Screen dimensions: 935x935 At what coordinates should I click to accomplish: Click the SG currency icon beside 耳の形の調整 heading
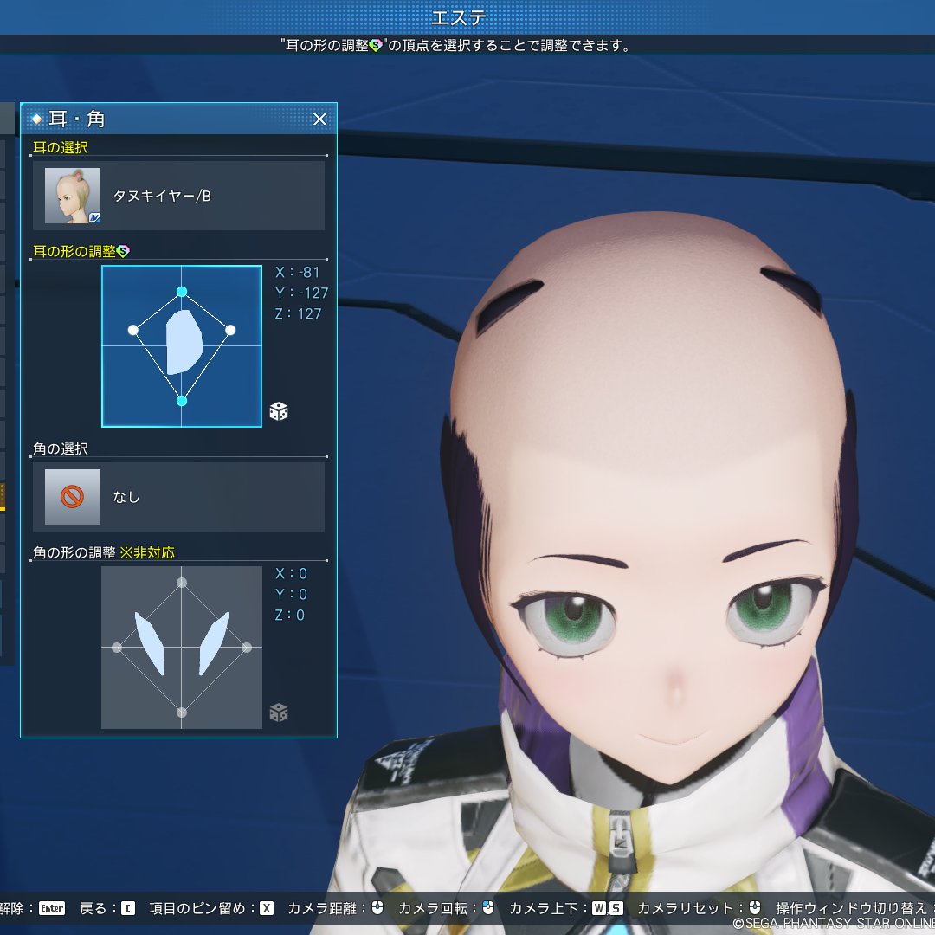[123, 252]
